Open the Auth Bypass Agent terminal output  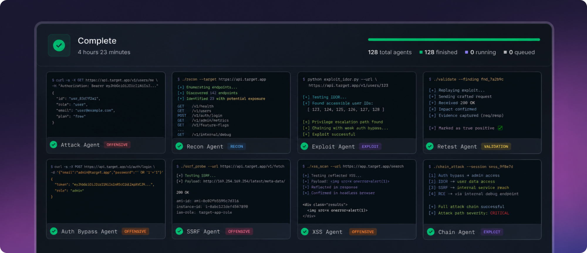point(106,192)
